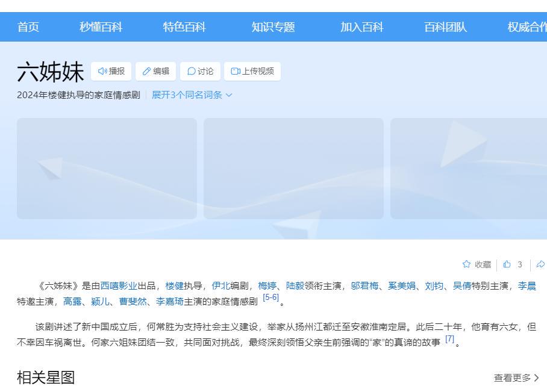
Task: Open the 权威合作 navigation item
Action: (527, 27)
